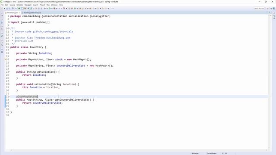This screenshot has height=155, width=276.
Task: Click the Inventory class name
Action: click(x=36, y=47)
